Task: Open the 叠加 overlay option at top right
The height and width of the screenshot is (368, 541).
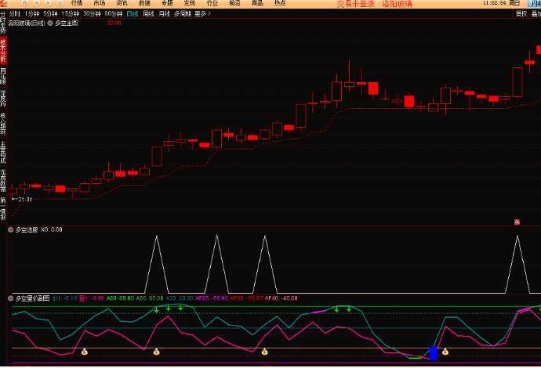Action: pyautogui.click(x=536, y=14)
